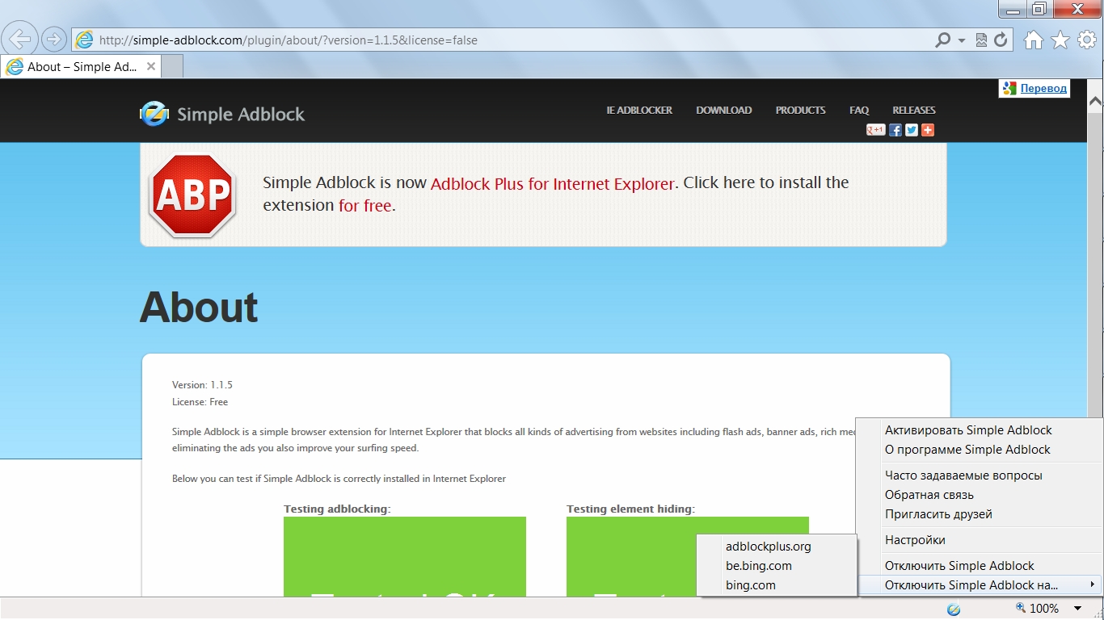The height and width of the screenshot is (620, 1104).
Task: Click the Google +1 icon
Action: pyautogui.click(x=876, y=130)
